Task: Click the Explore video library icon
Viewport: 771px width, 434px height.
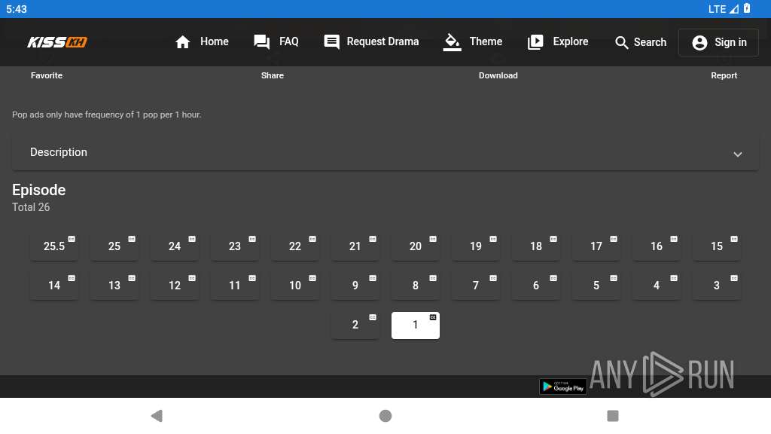Action: (535, 42)
